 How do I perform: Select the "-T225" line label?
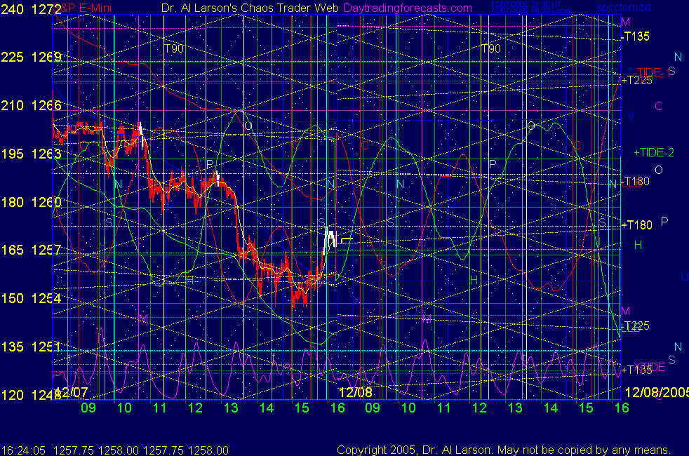click(x=636, y=326)
